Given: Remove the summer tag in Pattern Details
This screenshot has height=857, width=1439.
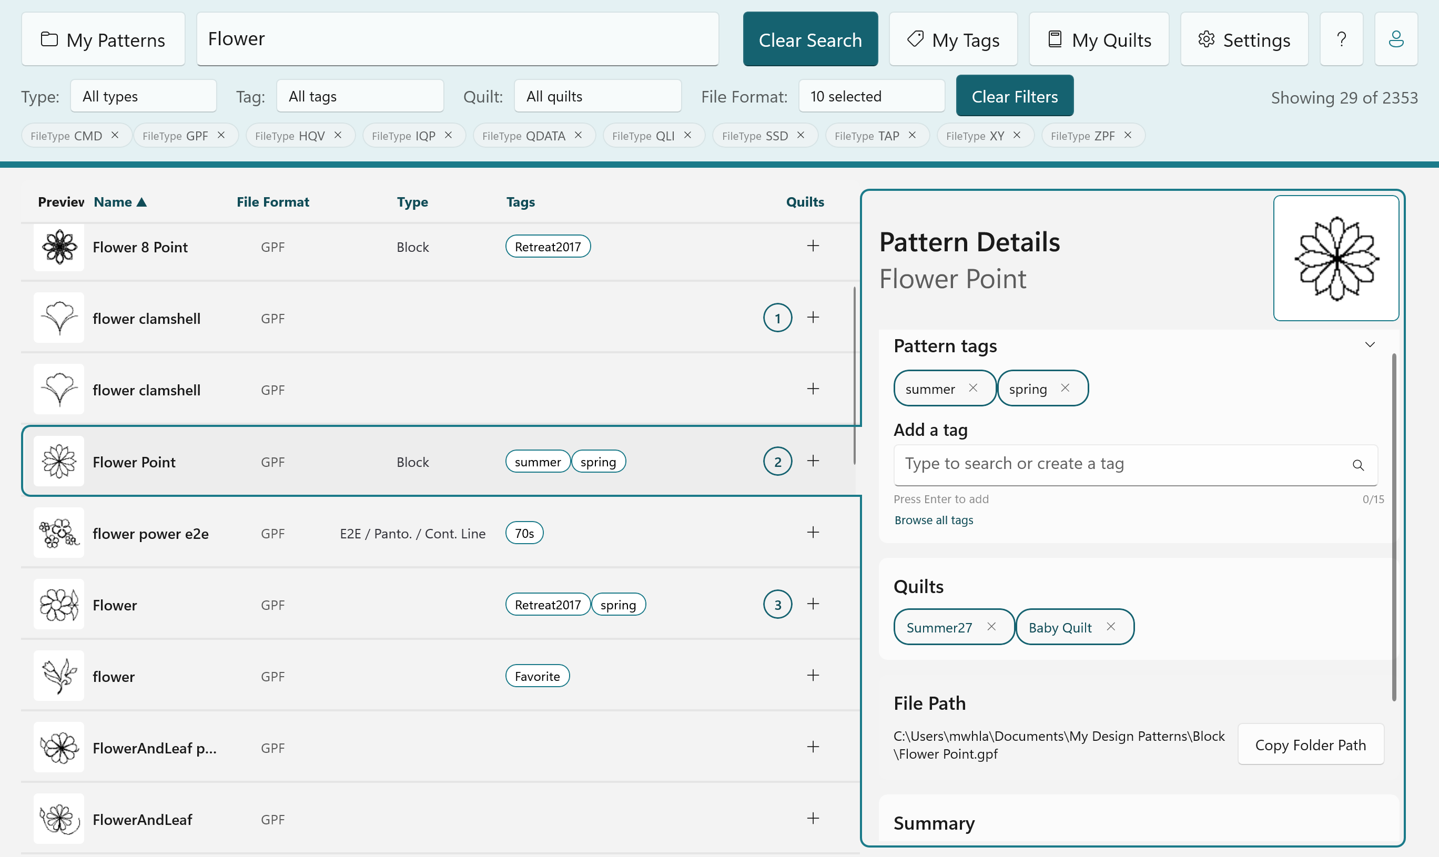Looking at the screenshot, I should coord(973,388).
